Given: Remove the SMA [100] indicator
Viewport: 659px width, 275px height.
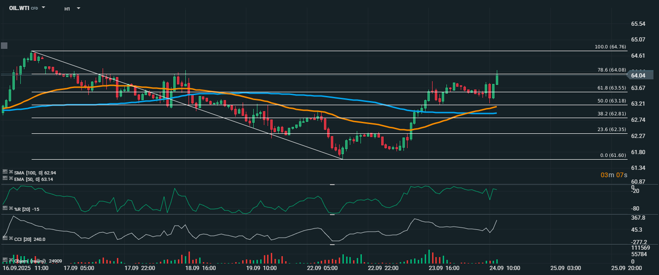Looking at the screenshot, I should coord(11,173).
